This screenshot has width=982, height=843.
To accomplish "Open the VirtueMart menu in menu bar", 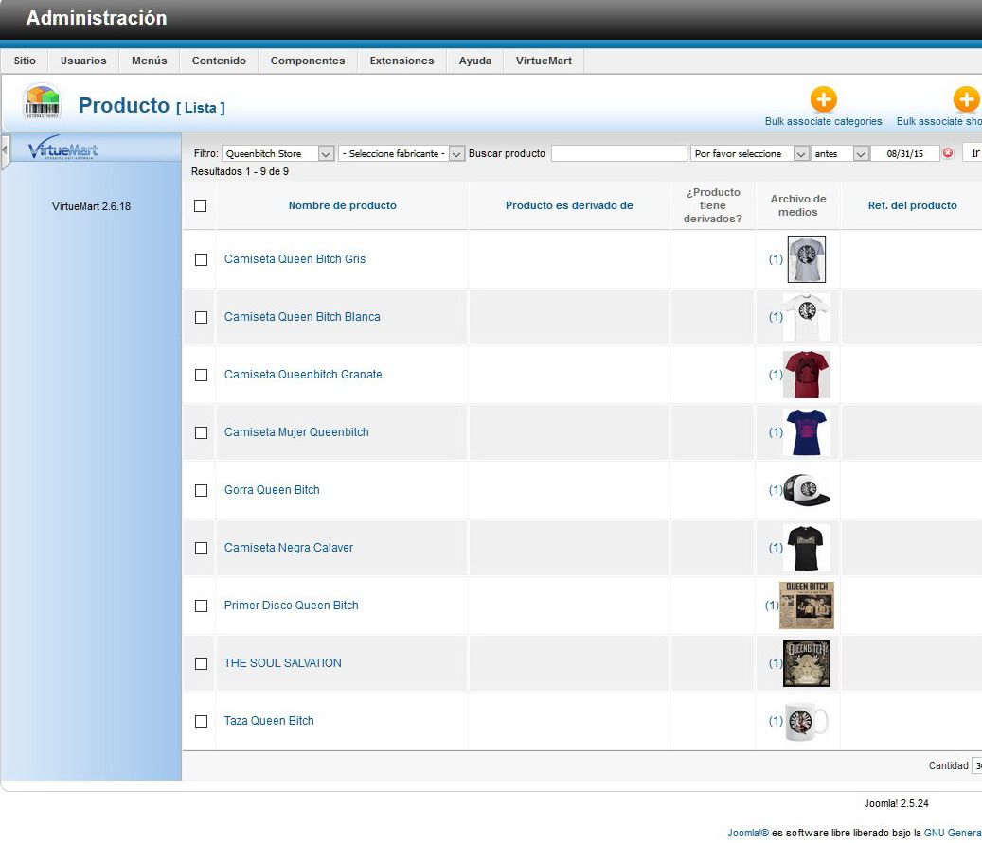I will tap(544, 61).
